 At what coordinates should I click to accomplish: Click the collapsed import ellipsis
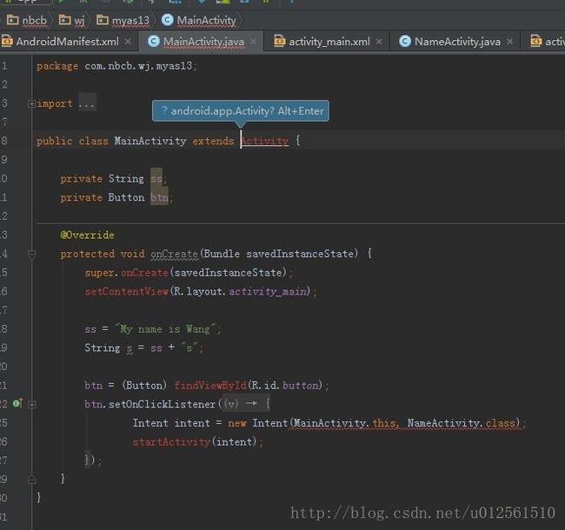click(x=87, y=103)
